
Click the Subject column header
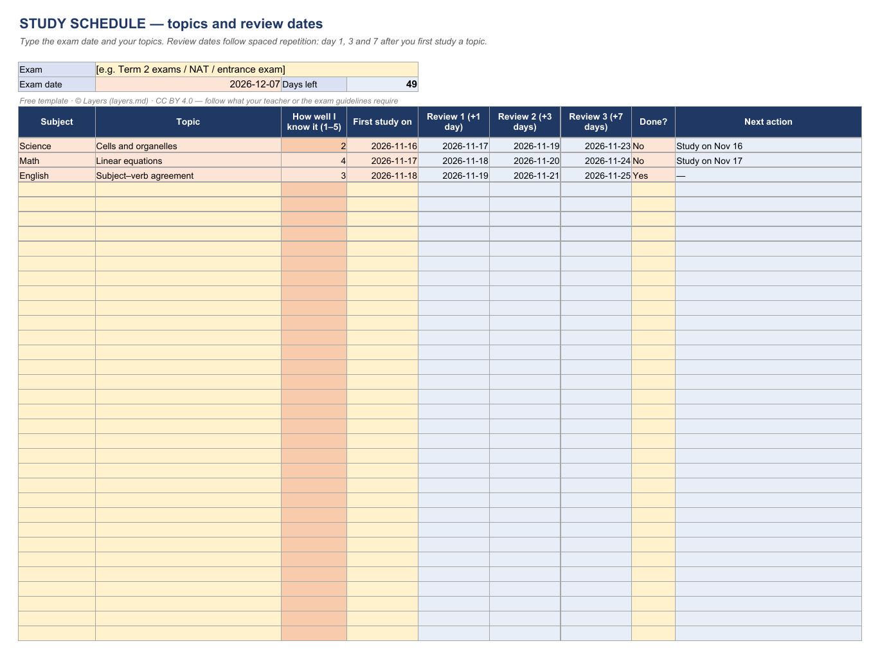point(57,122)
